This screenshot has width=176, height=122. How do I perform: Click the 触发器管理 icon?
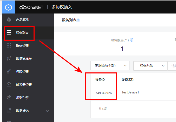point(9,84)
